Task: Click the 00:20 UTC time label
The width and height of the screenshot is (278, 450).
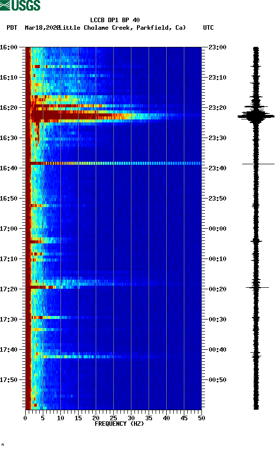Action: point(218,289)
